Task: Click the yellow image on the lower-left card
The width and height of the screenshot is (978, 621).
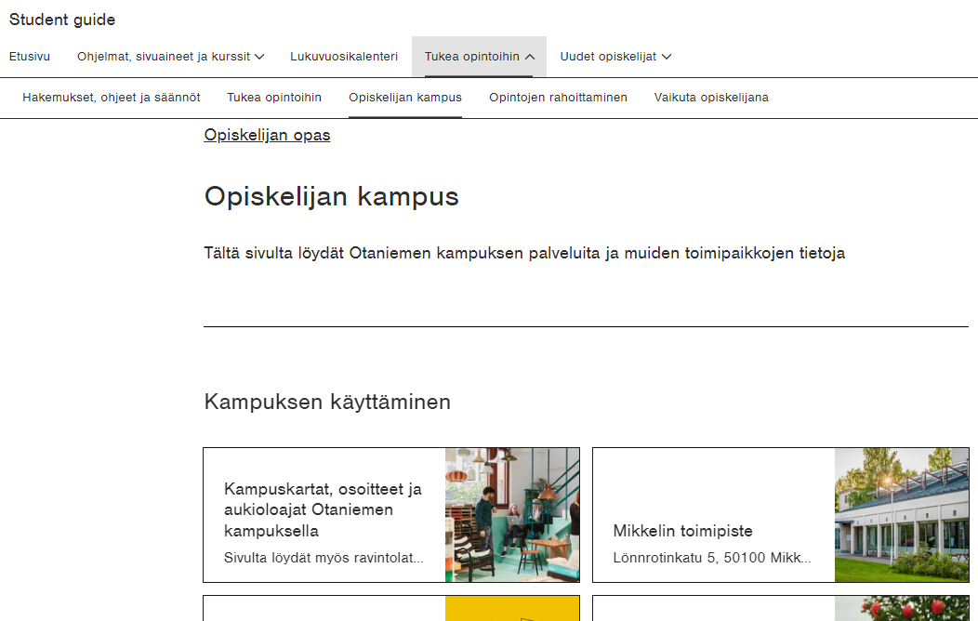Action: (511, 608)
